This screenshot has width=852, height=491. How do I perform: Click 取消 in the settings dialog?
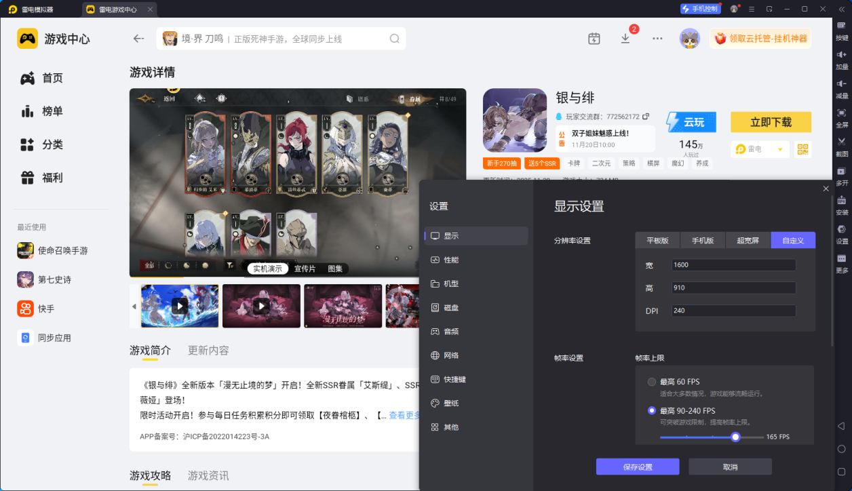(730, 467)
